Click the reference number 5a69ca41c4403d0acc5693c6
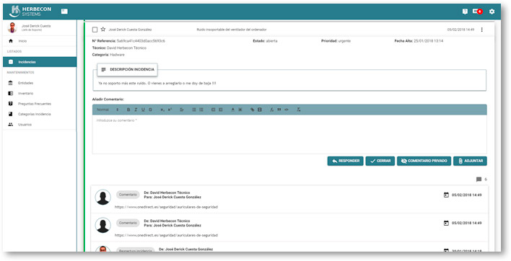Image resolution: width=511 pixels, height=261 pixels. click(x=141, y=41)
